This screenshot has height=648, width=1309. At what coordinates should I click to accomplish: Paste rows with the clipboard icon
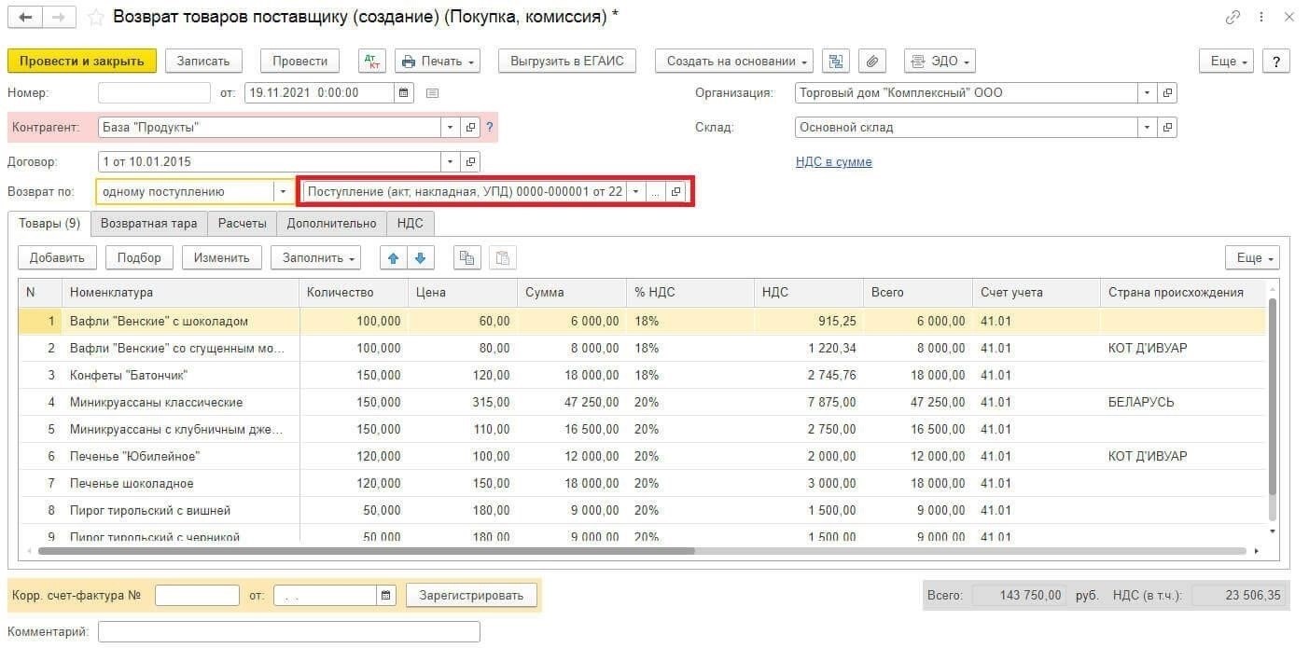502,258
